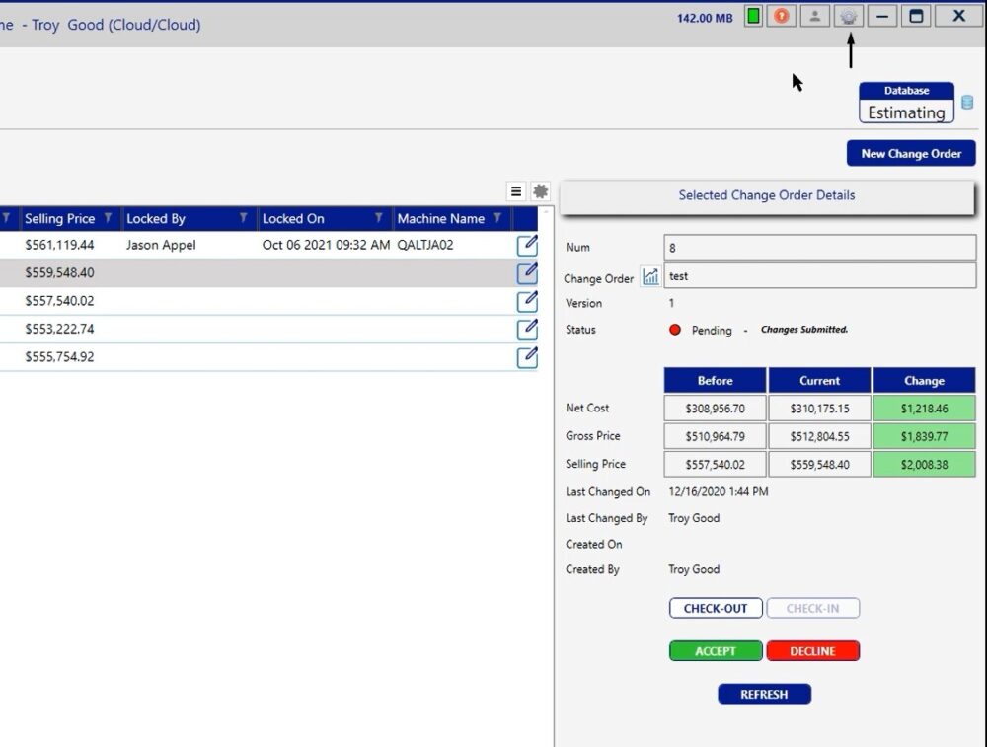Screen dimensions: 987x747
Task: Filter the Selling Price column
Action: tap(108, 218)
